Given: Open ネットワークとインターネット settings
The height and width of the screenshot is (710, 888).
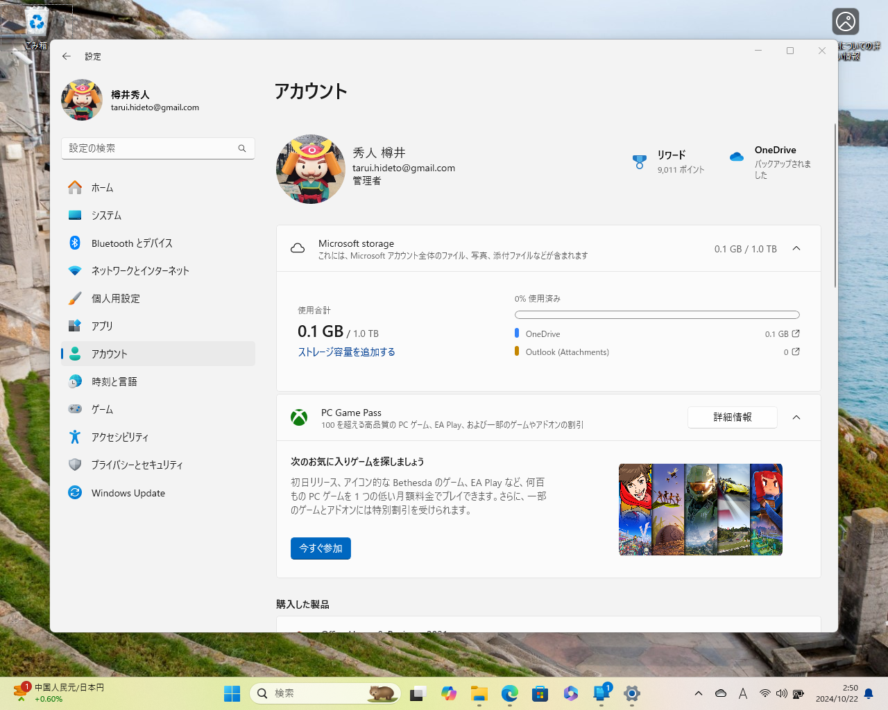Looking at the screenshot, I should 158,270.
